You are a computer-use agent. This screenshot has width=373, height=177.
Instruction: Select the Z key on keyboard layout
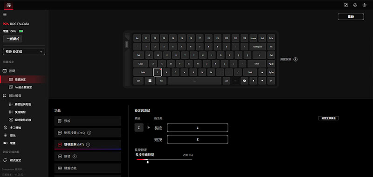click(x=158, y=72)
